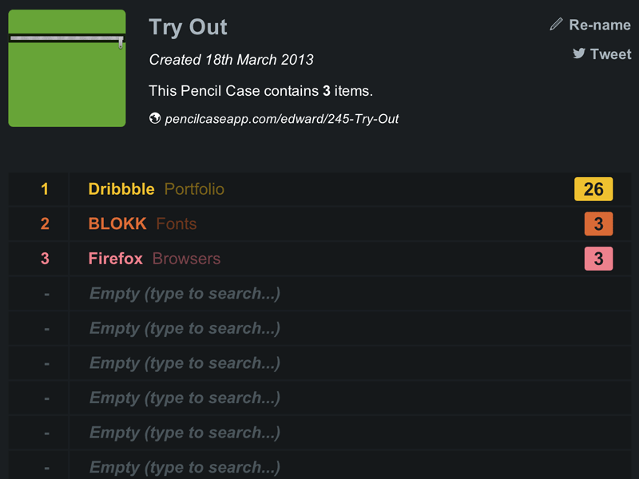Open the BLOKK item
This screenshot has width=639, height=479.
point(117,224)
